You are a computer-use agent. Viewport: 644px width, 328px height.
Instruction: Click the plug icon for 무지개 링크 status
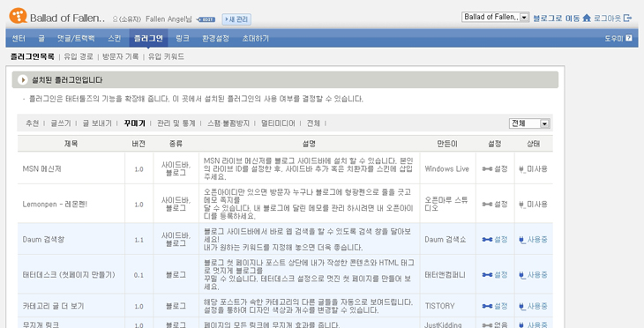[521, 324]
